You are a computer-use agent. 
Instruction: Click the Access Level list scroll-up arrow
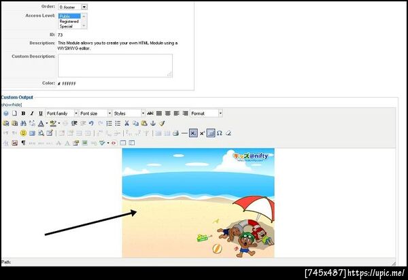[84, 16]
